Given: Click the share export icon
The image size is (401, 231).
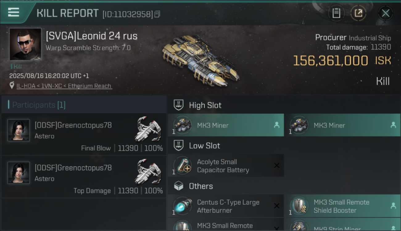Looking at the screenshot, I should pyautogui.click(x=358, y=13).
